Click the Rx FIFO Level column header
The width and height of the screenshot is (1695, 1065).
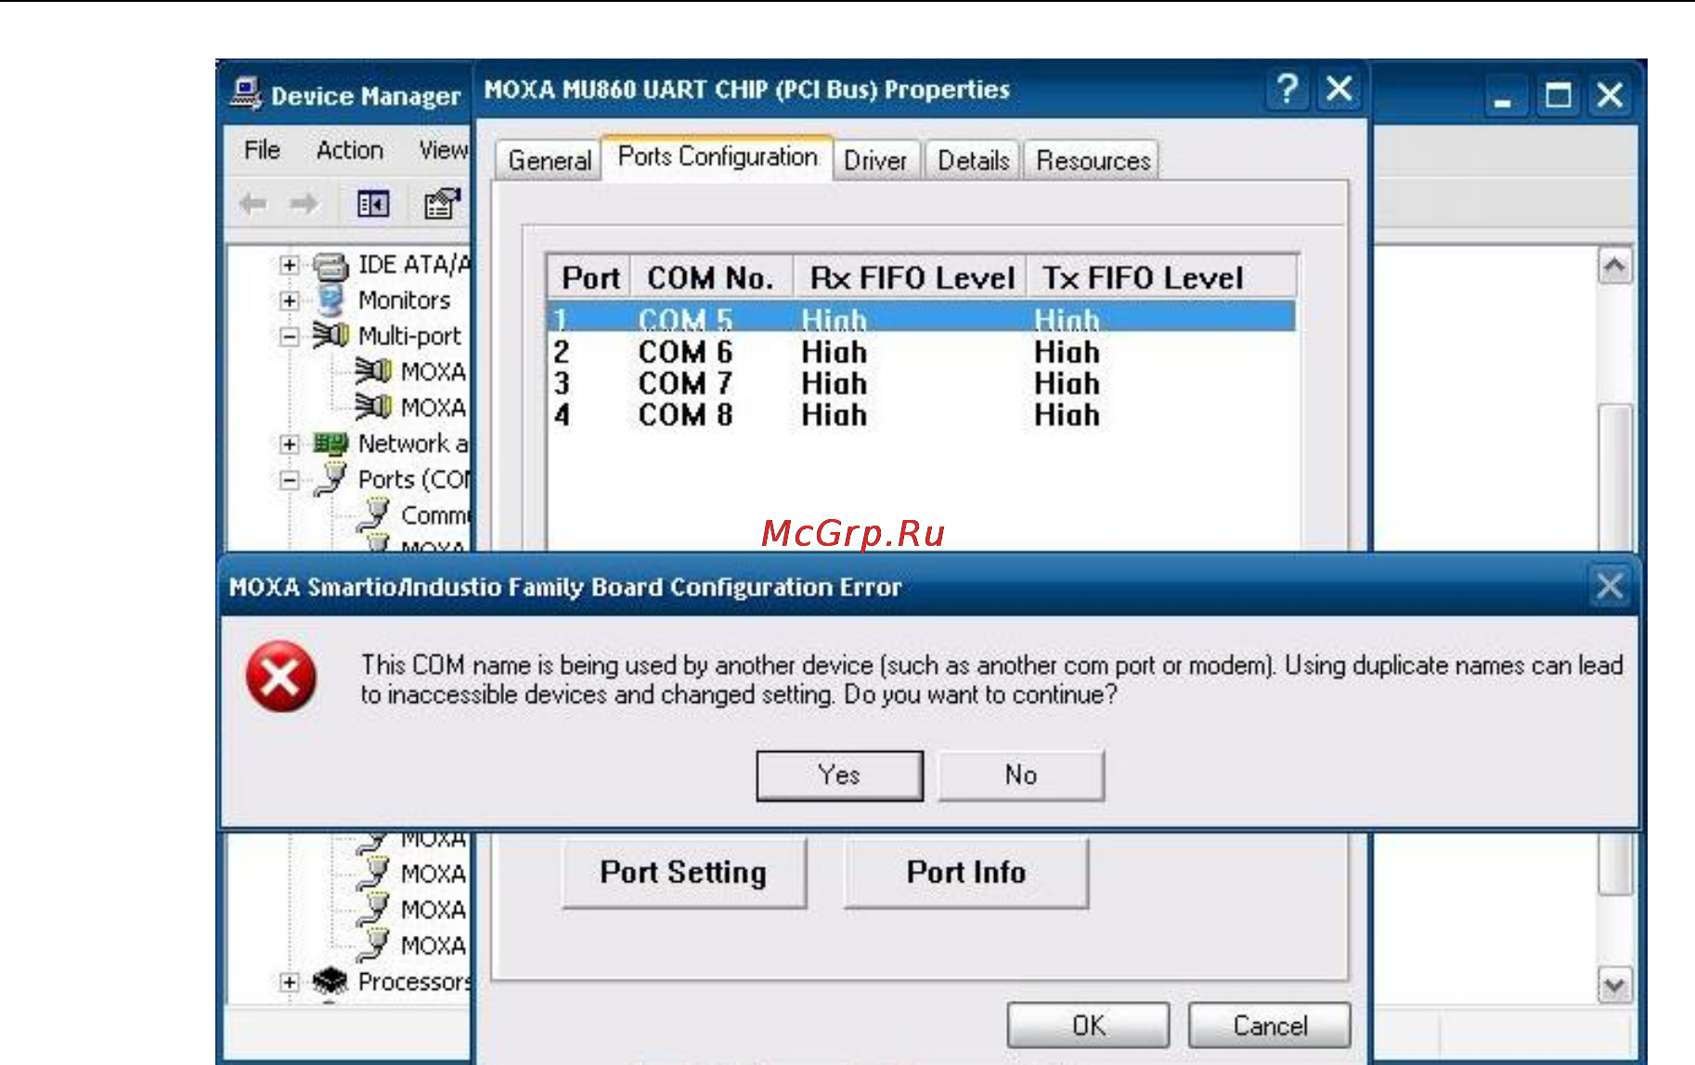pos(910,278)
